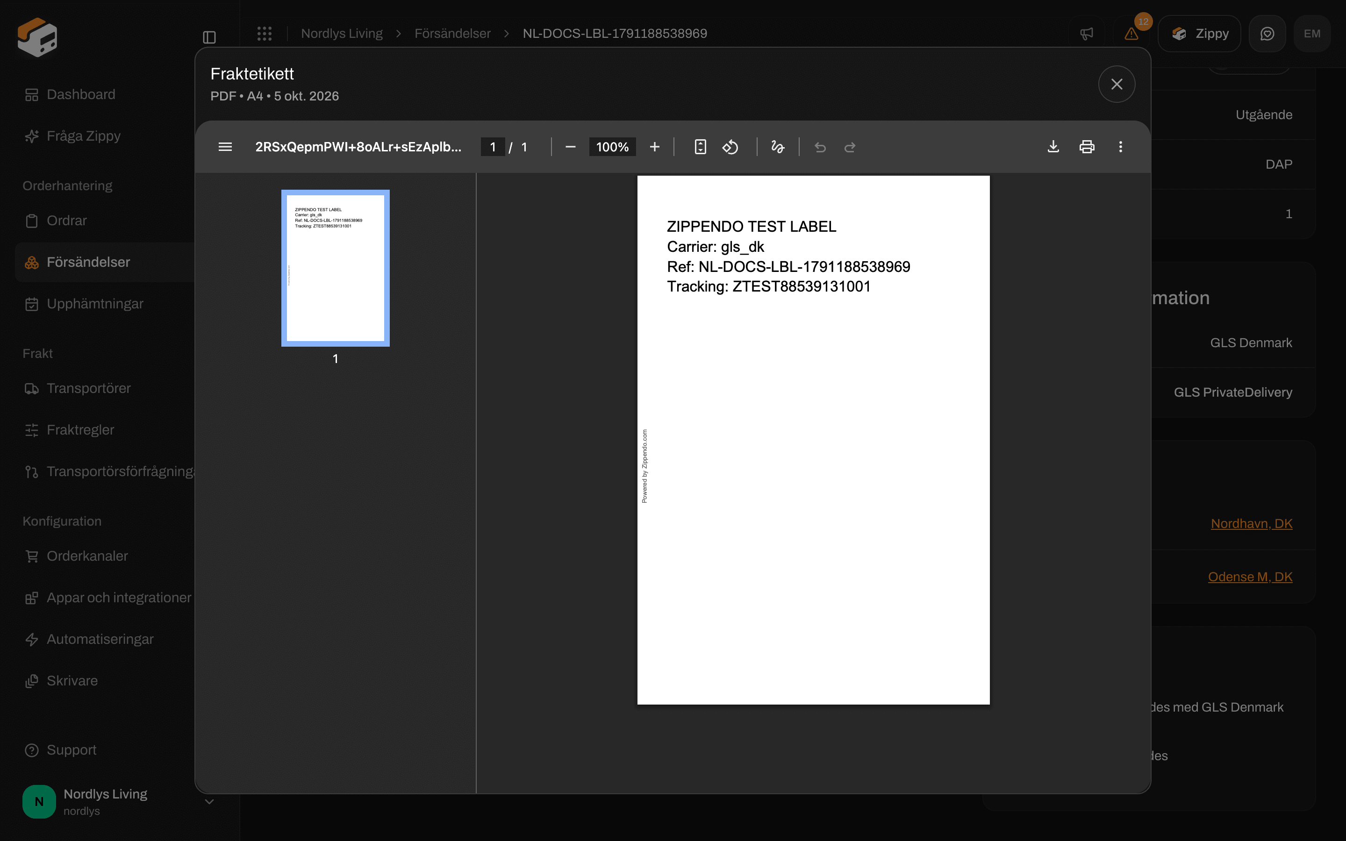Screen dimensions: 1346x841
Task: Select the draw annotation tool
Action: [778, 147]
